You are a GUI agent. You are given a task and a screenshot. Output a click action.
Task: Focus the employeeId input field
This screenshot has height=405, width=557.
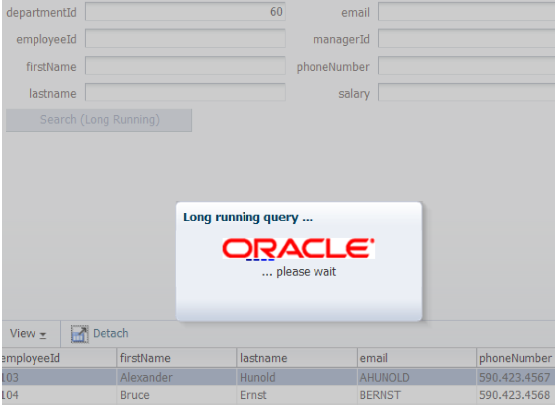[x=185, y=39]
